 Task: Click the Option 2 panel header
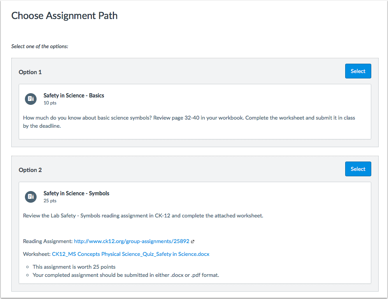tap(30, 170)
